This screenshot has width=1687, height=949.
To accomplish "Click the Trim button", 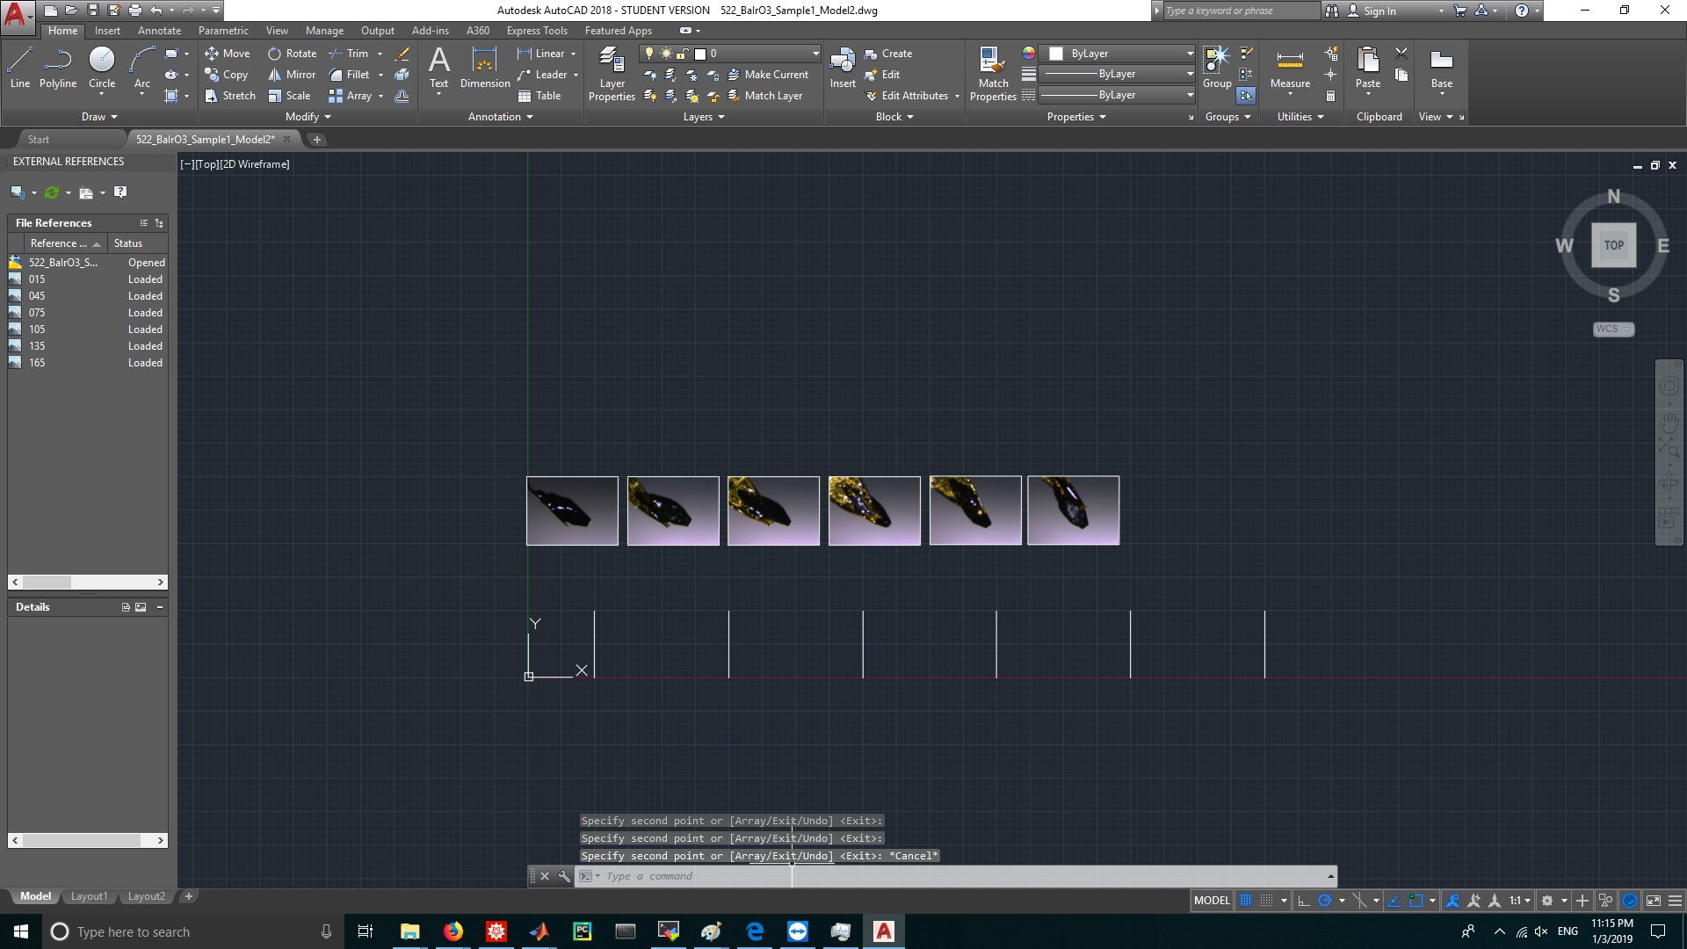I will pos(349,54).
